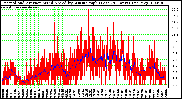This screenshot has height=99, width=182.
Task: Click the 14:36 time axis label
Action: 102,93
